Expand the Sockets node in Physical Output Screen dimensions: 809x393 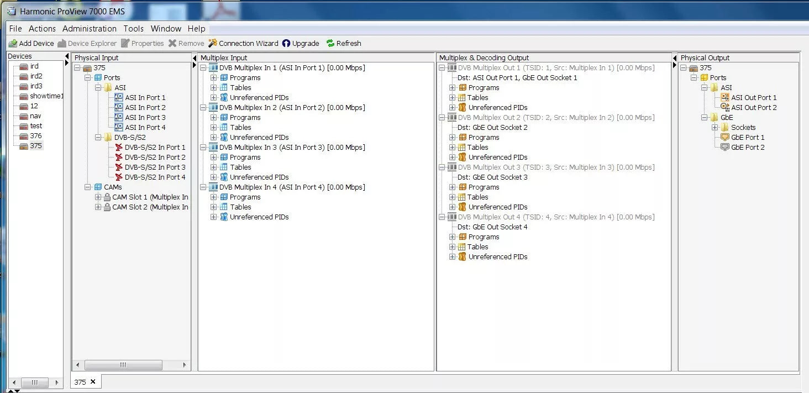[x=715, y=127]
